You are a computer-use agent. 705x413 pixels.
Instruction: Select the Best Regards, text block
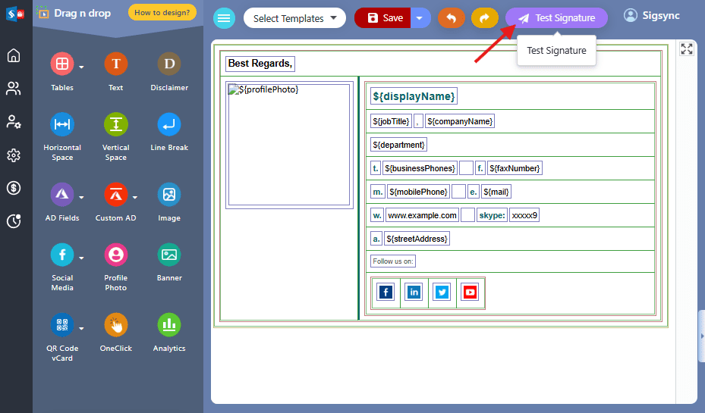pyautogui.click(x=260, y=64)
